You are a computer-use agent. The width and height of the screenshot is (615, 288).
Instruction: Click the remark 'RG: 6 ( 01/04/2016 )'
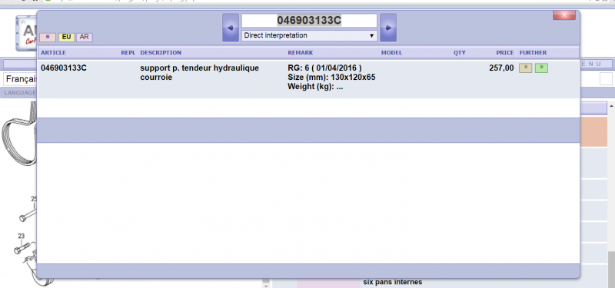pos(324,68)
